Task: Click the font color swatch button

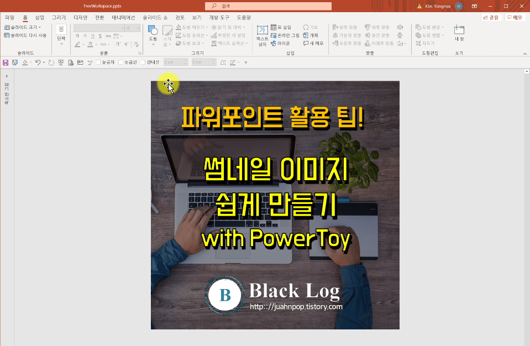Action: [90, 44]
